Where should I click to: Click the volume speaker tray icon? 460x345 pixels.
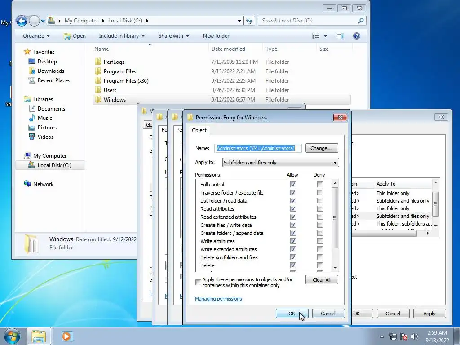pos(415,336)
